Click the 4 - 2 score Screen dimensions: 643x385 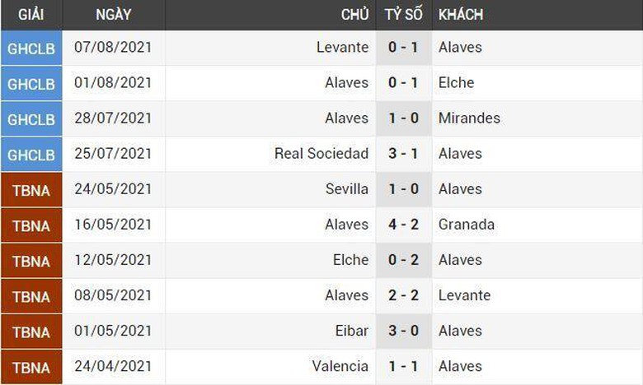404,225
